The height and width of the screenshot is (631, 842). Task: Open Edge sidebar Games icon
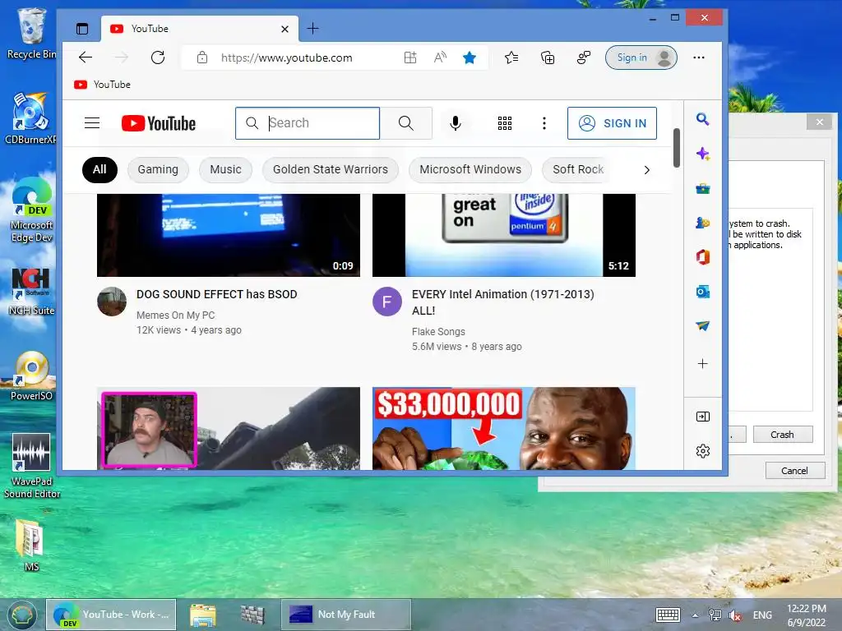coord(702,223)
